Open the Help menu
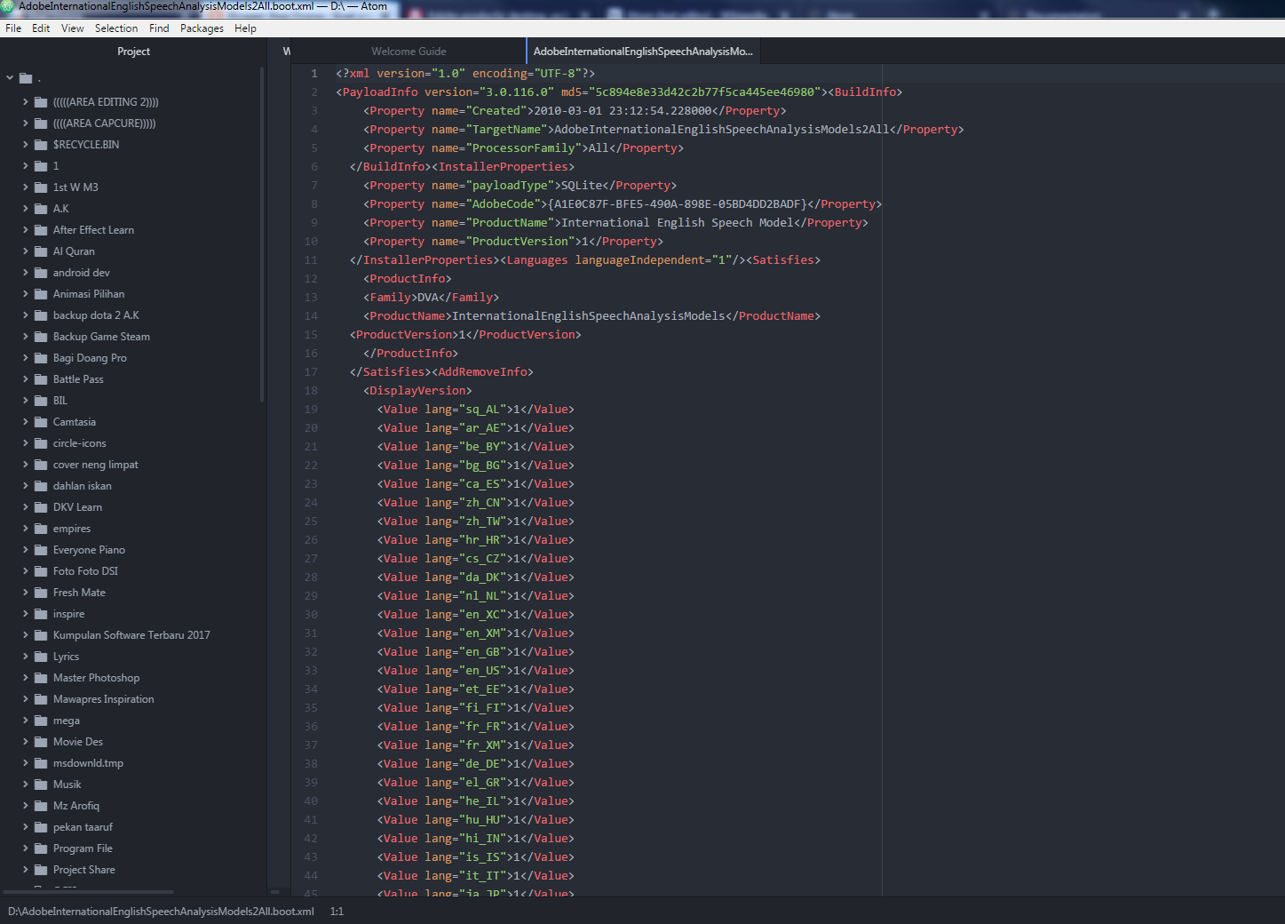 click(x=245, y=28)
